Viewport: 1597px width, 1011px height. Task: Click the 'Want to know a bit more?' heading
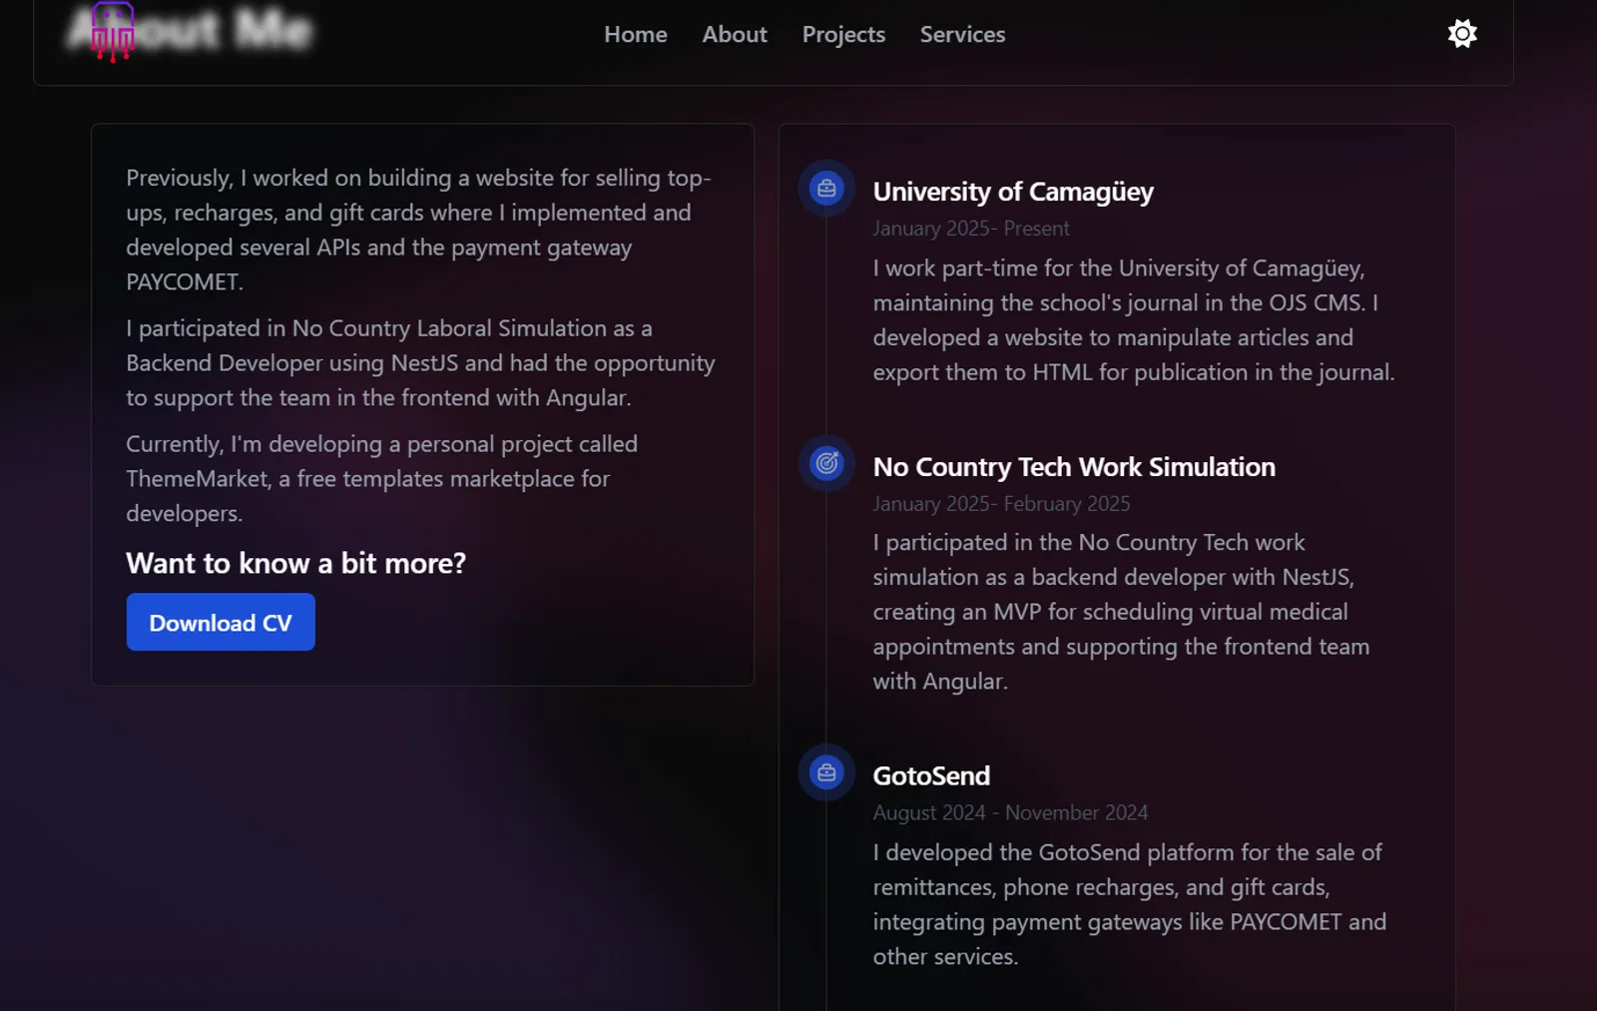(295, 563)
